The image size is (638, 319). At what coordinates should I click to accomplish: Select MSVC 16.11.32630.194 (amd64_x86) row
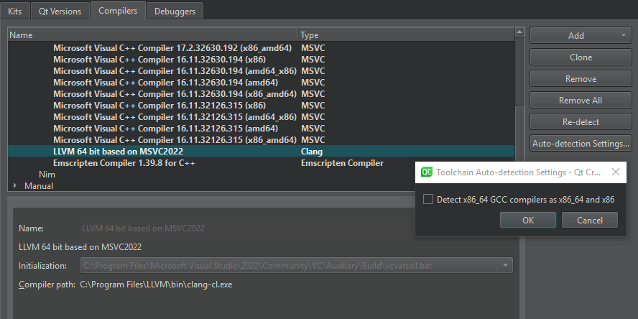(261, 71)
